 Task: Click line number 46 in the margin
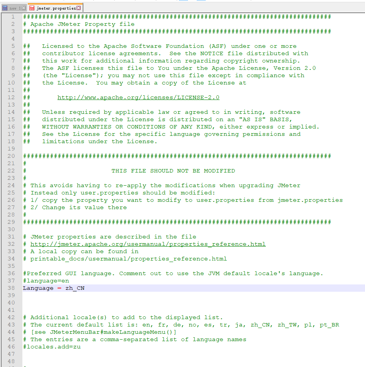click(11, 347)
